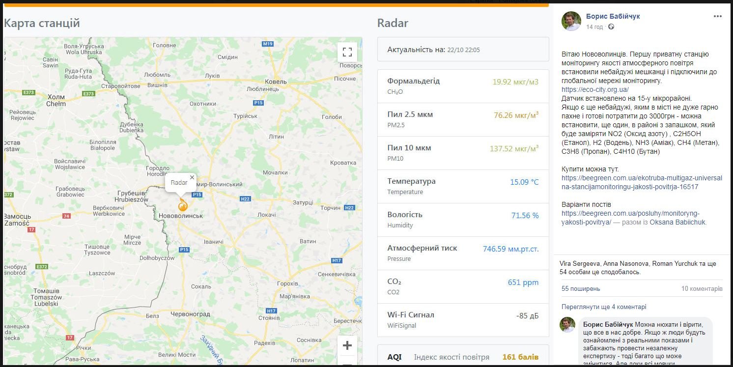Click the post timestamp 14 год
Image resolution: width=733 pixels, height=367 pixels.
click(x=594, y=27)
